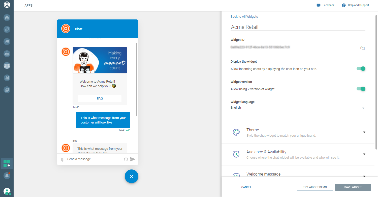Open the stacked pages icon in the sidebar
378x197 pixels.
[7, 90]
